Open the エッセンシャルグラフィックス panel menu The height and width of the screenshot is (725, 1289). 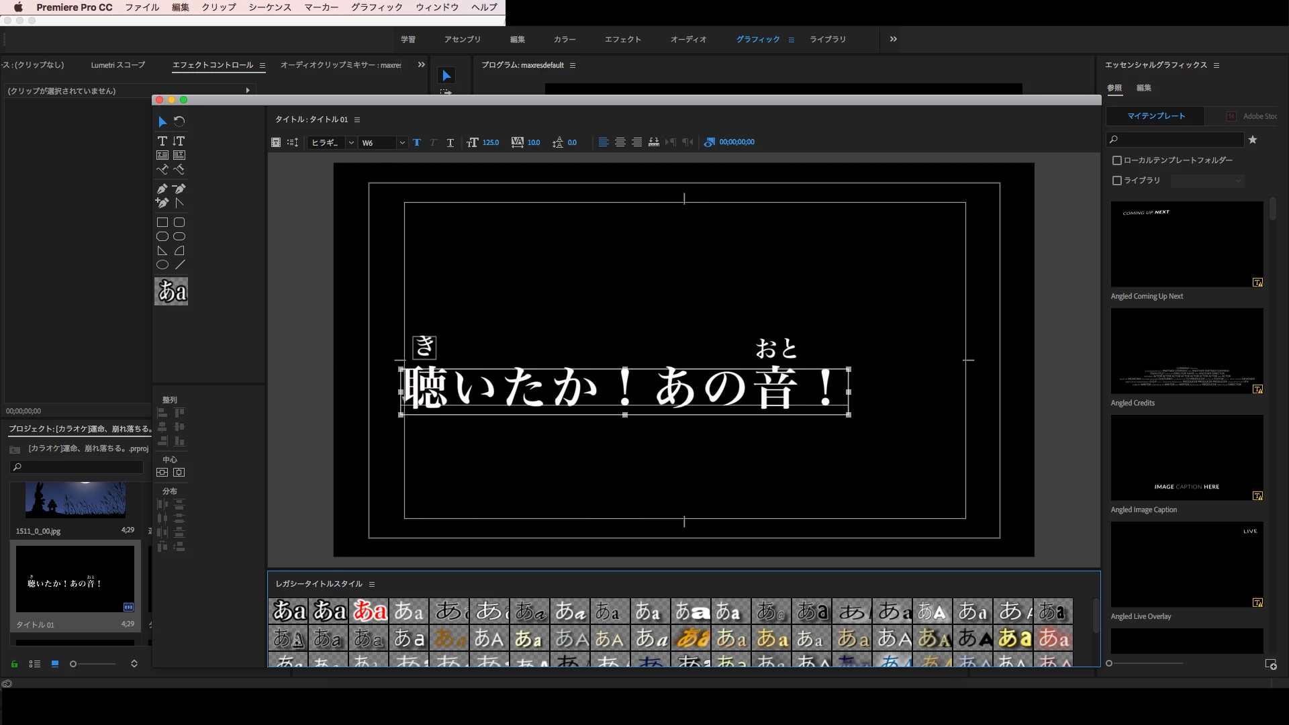[1216, 65]
